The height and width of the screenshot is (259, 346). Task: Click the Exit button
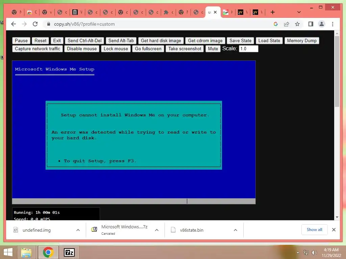57,40
